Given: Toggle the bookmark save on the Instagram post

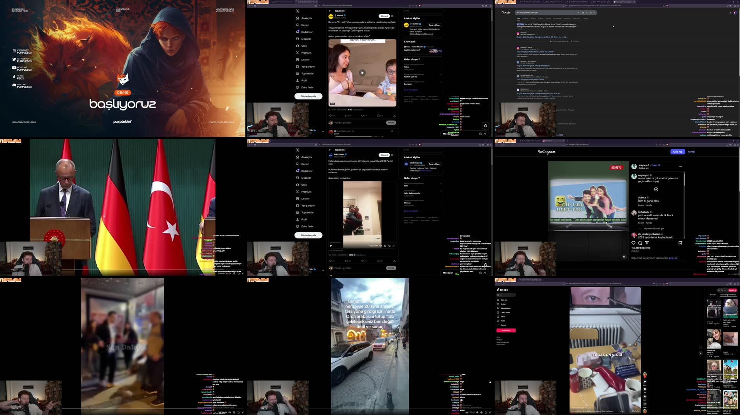Looking at the screenshot, I should pyautogui.click(x=680, y=243).
